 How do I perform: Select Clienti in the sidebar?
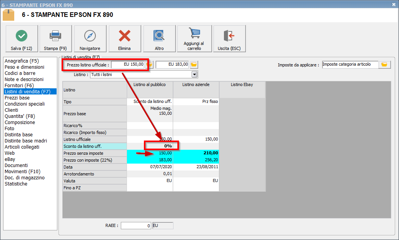point(12,110)
